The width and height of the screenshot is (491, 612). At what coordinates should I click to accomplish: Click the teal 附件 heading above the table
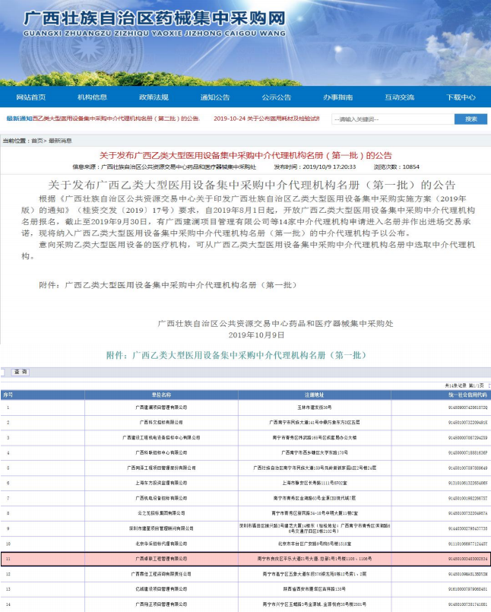pyautogui.click(x=236, y=355)
